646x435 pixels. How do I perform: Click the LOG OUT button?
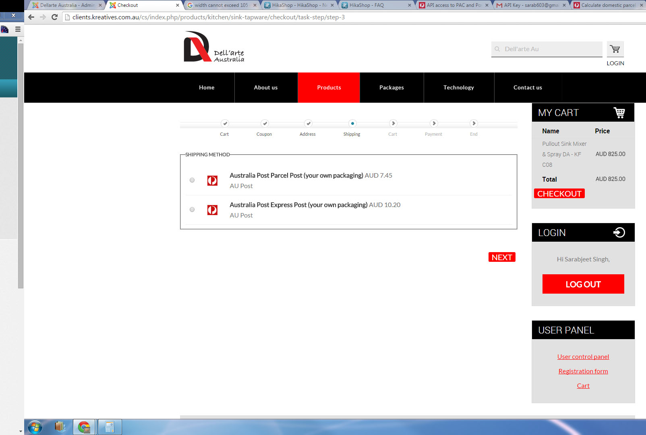[583, 284]
